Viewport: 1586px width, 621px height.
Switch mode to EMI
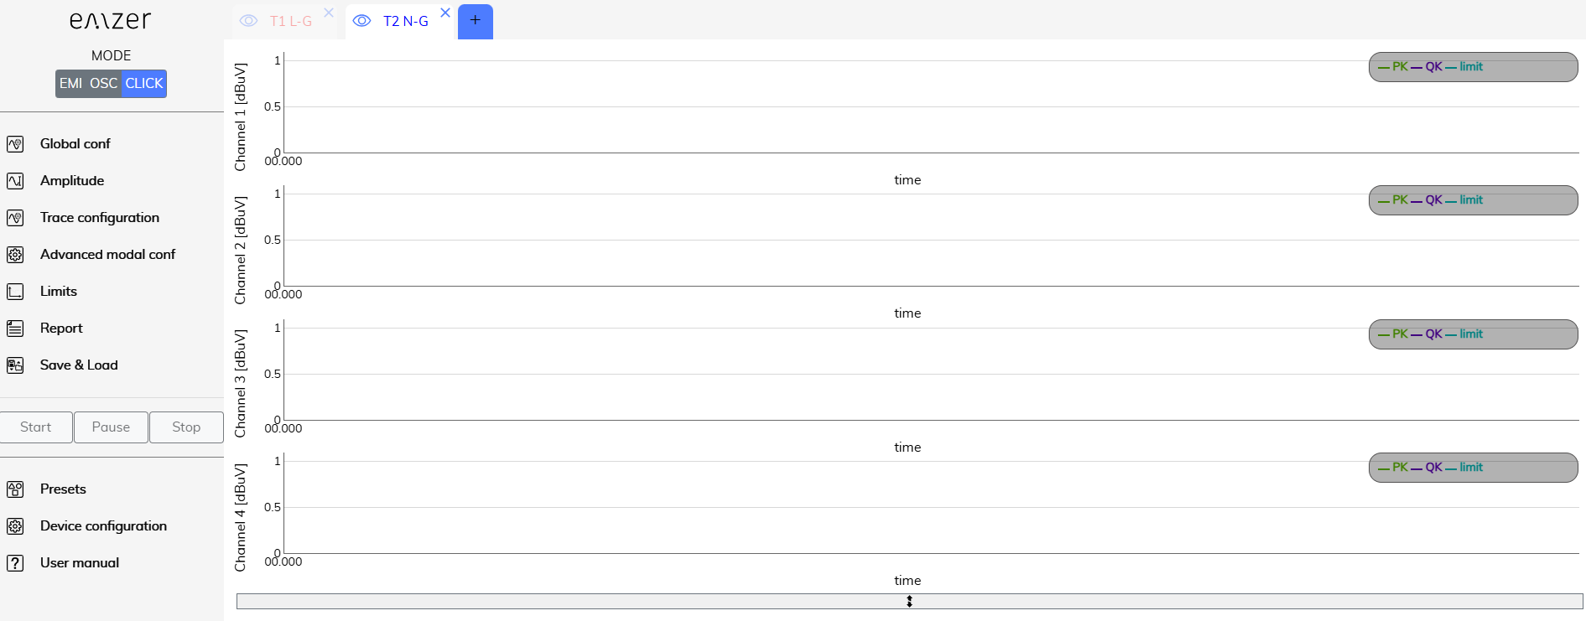(70, 84)
